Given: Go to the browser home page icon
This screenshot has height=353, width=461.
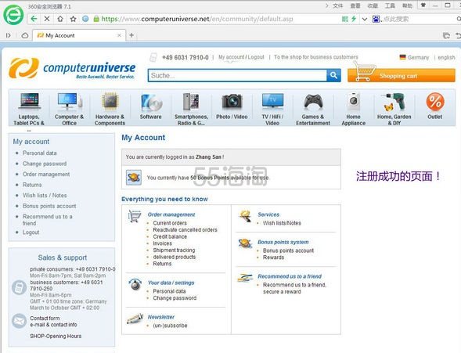Looking at the screenshot, I should click(x=60, y=19).
